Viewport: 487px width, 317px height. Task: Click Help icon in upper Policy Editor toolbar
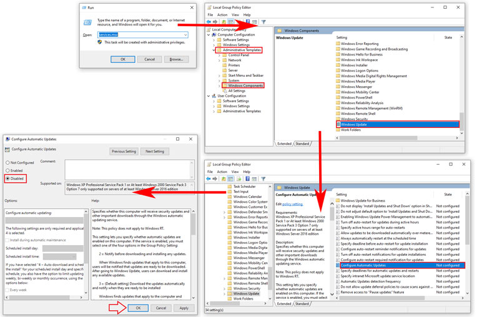point(247,22)
